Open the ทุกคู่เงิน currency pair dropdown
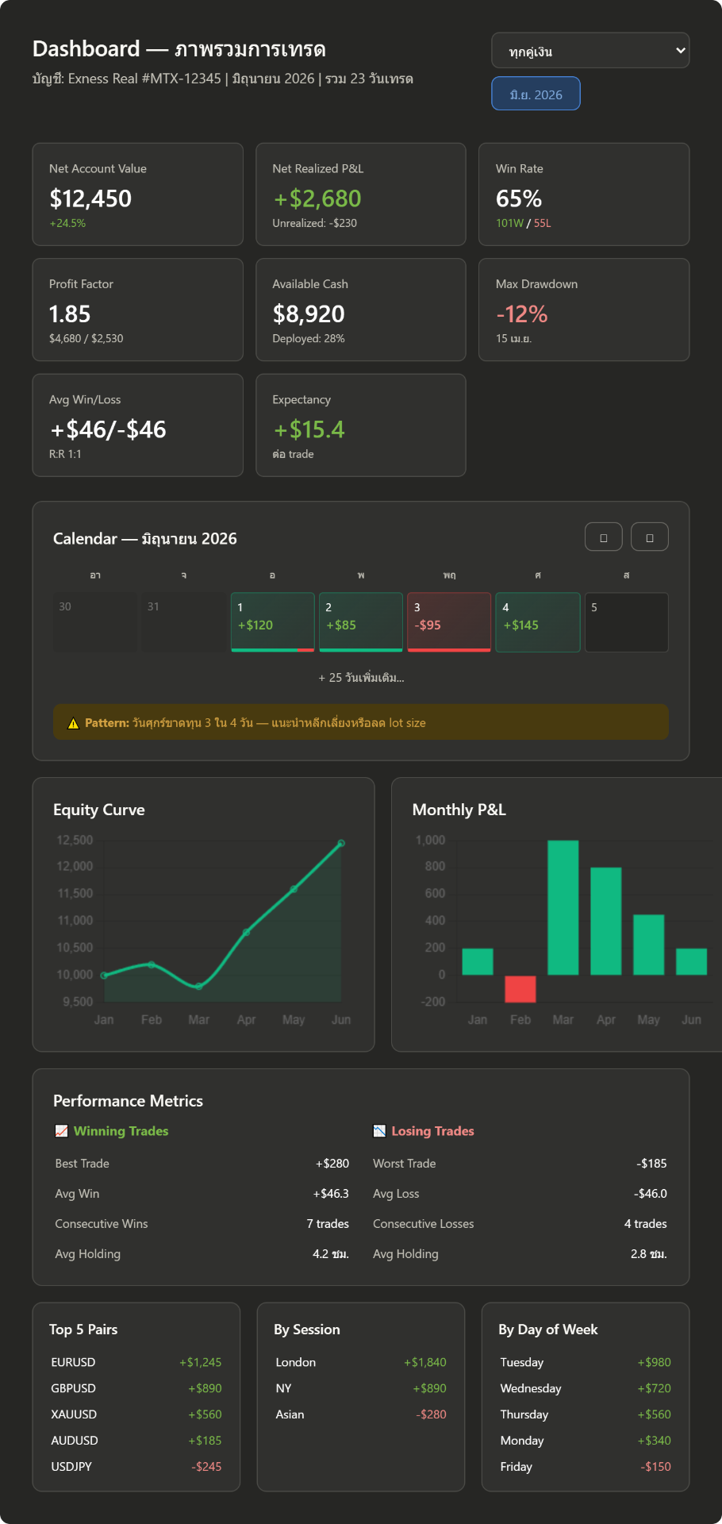 pos(590,51)
